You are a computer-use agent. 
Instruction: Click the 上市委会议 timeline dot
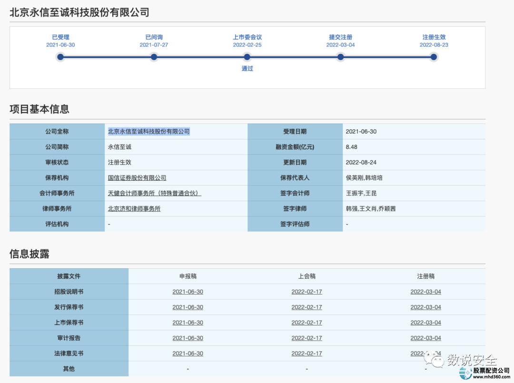247,57
